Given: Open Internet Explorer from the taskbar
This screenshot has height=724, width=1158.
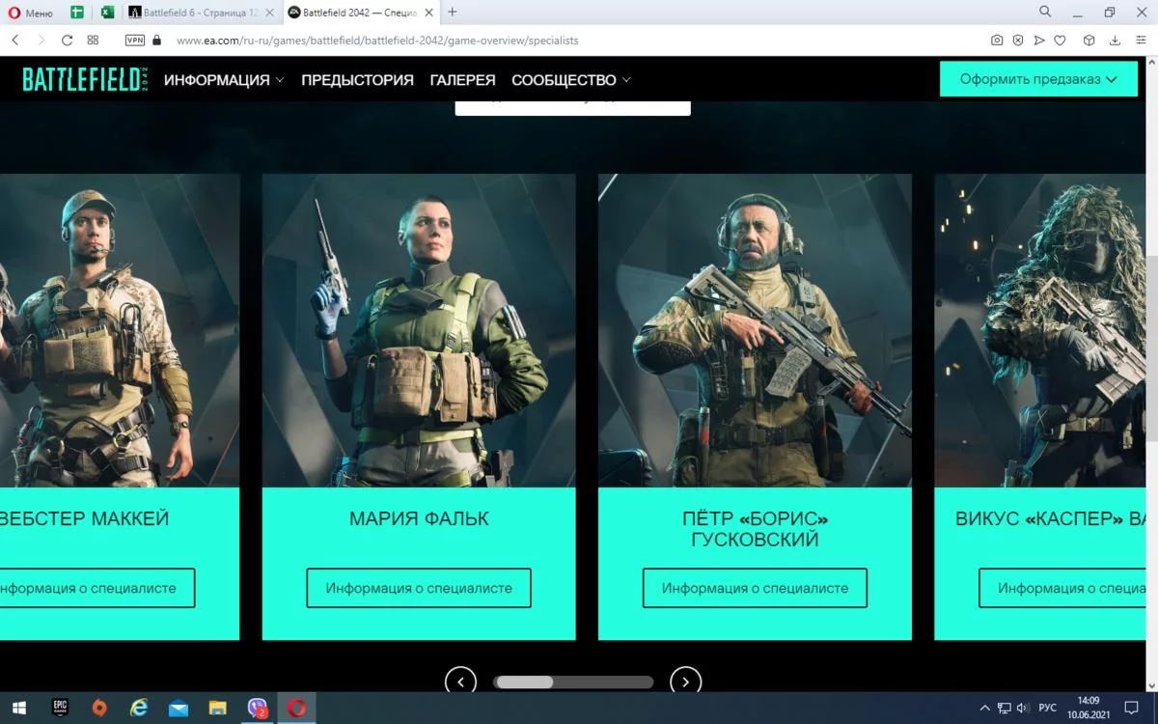Looking at the screenshot, I should 139,708.
